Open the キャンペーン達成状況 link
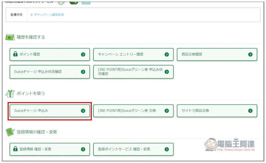This screenshot has height=163, width=266. pyautogui.click(x=49, y=15)
